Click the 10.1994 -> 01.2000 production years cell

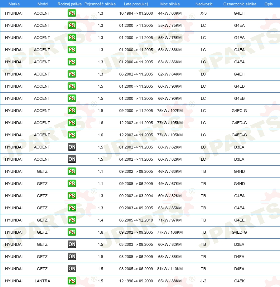(136, 13)
